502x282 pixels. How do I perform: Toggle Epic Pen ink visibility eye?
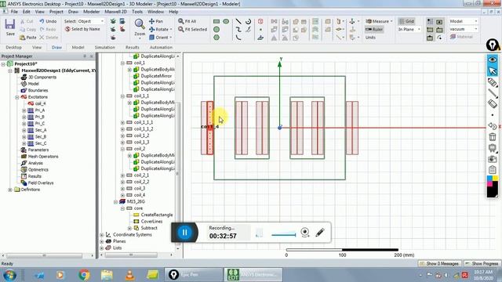[493, 60]
